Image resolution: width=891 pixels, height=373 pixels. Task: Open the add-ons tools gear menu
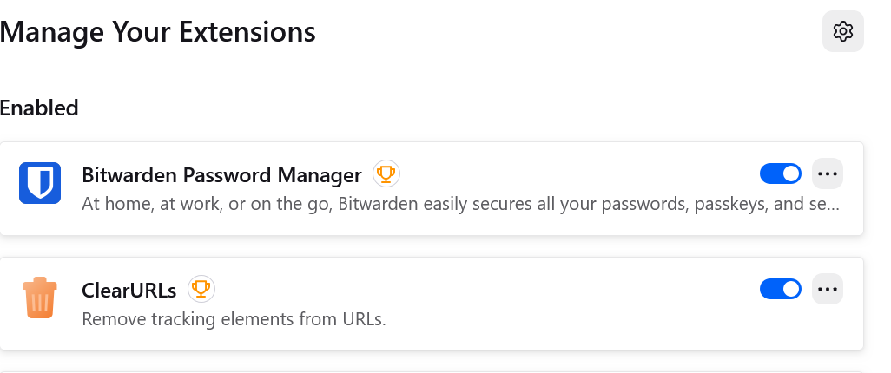click(x=842, y=32)
